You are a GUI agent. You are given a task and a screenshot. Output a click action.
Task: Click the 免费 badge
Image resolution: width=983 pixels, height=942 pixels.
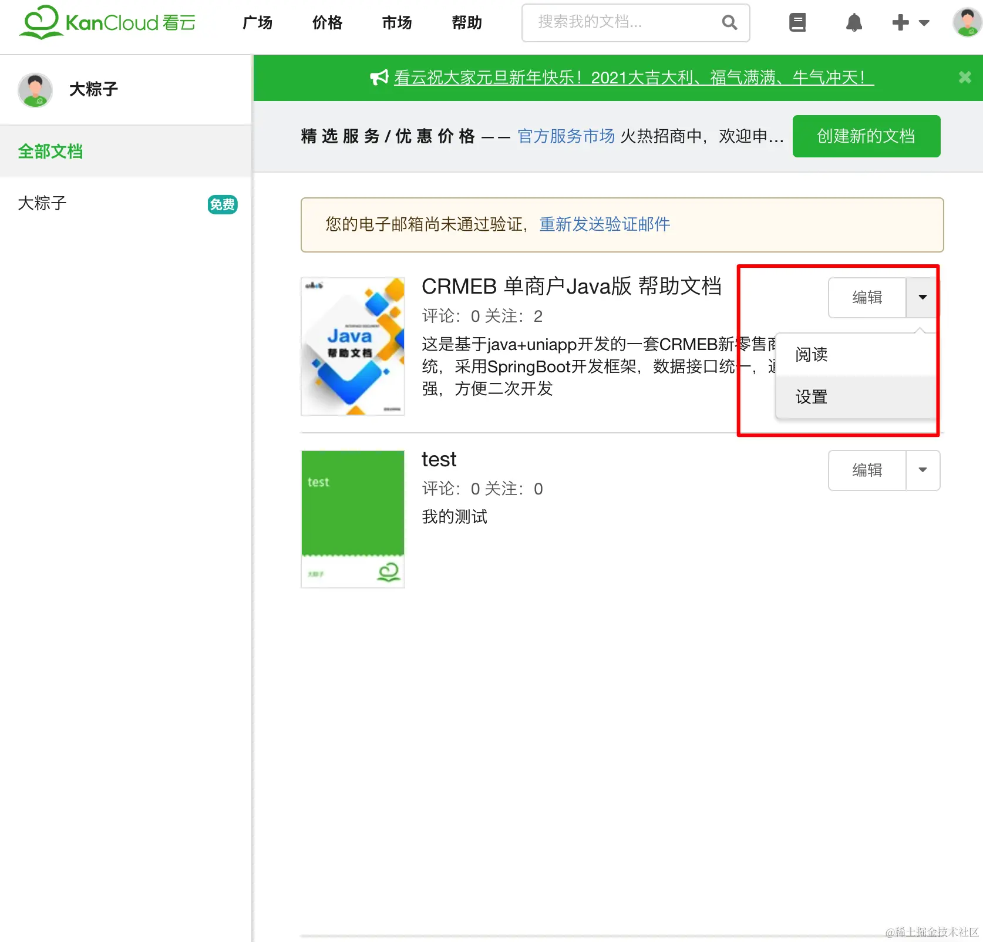(223, 204)
